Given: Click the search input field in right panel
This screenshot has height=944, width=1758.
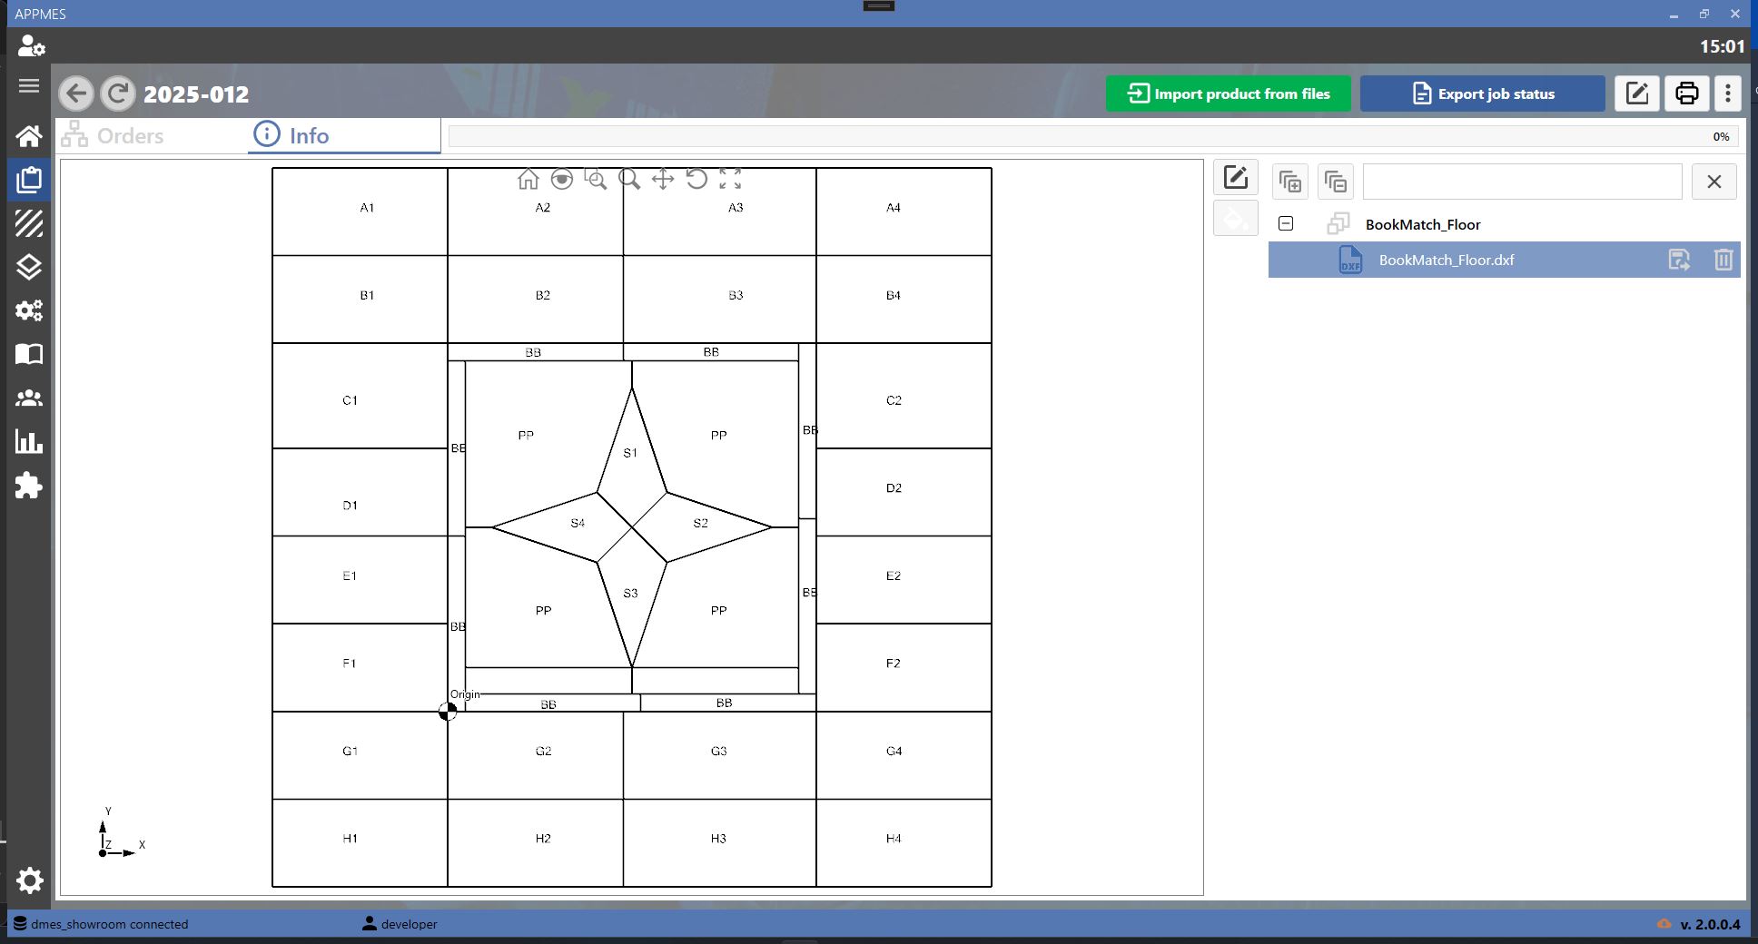Looking at the screenshot, I should tap(1522, 182).
